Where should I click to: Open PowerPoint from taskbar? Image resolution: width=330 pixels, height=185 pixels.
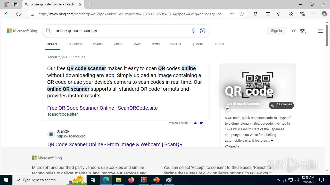[156, 180]
